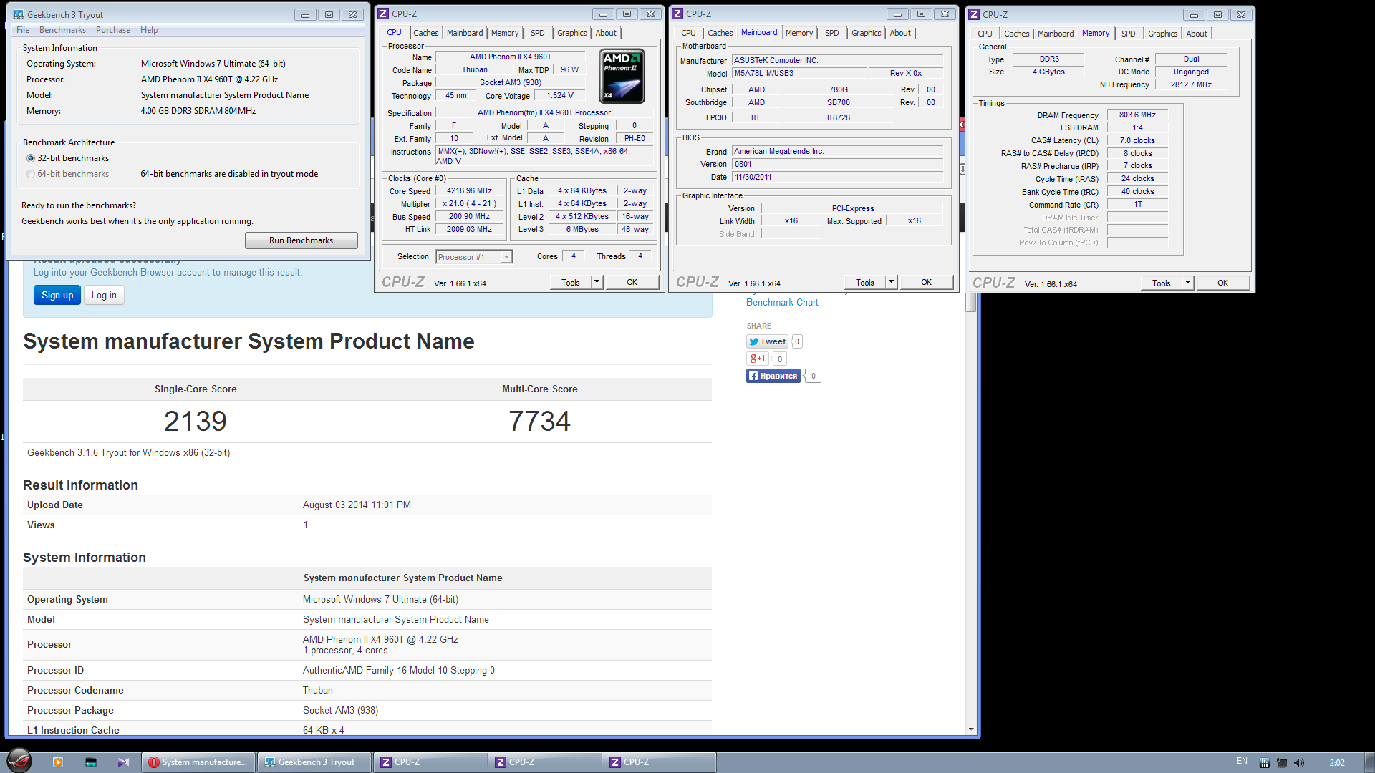Click the Z icon in the Memory CPU-Z window's title bar
The height and width of the screenshot is (773, 1375).
[974, 14]
